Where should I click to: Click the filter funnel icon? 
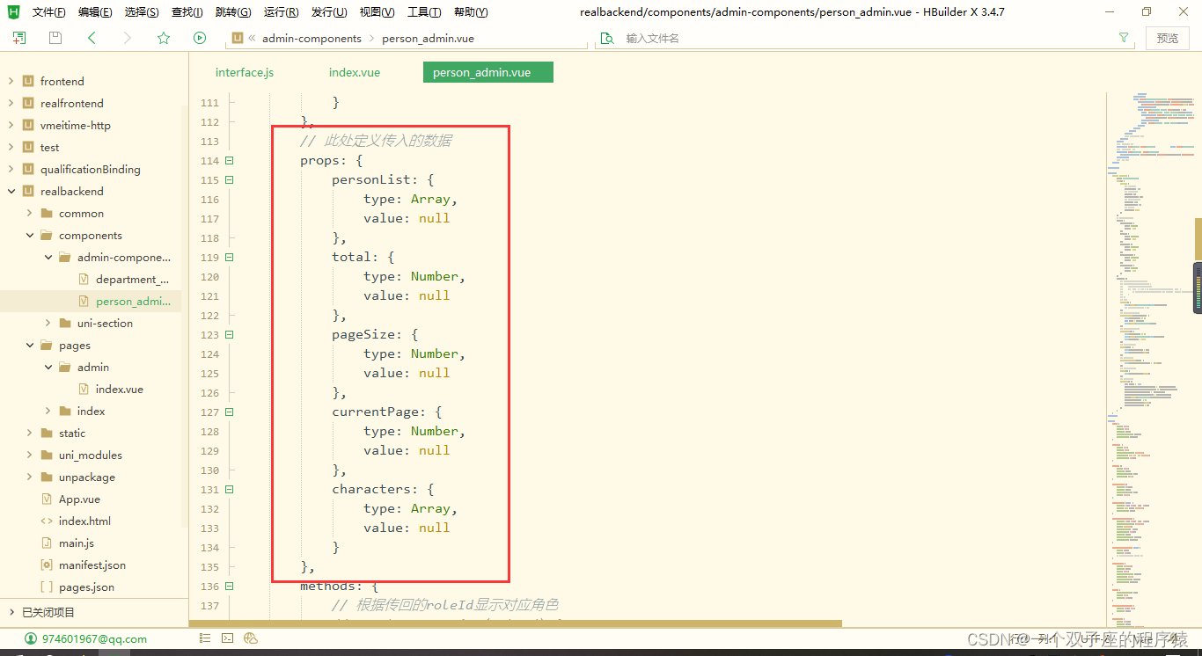[x=1124, y=38]
